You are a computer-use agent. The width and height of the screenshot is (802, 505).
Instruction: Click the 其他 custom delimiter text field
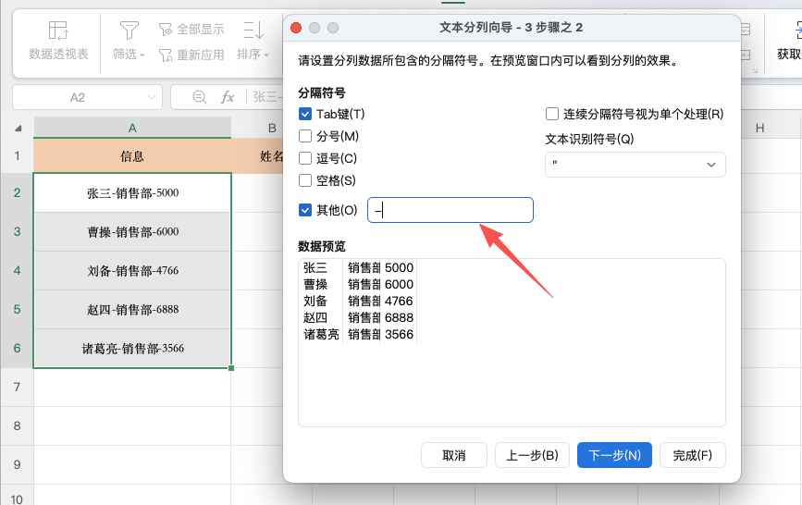(x=450, y=210)
